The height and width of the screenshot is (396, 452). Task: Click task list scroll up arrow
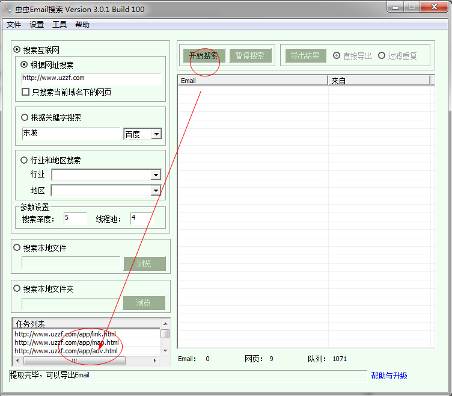pyautogui.click(x=165, y=324)
